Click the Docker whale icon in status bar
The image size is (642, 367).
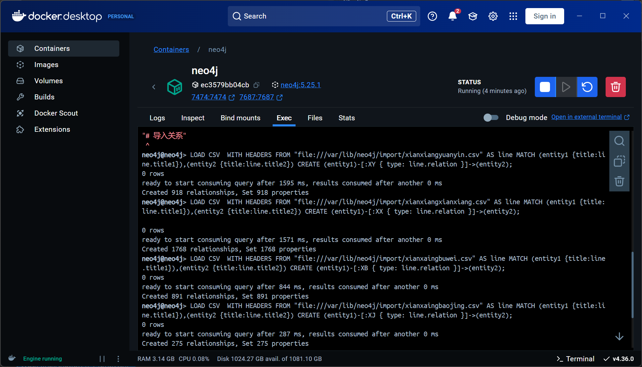pos(12,358)
